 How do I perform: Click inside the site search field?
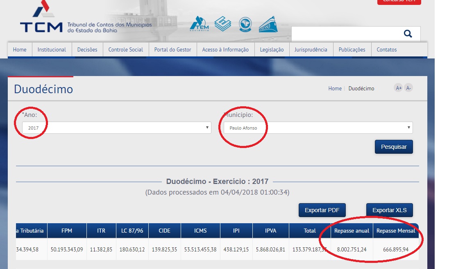[344, 34]
